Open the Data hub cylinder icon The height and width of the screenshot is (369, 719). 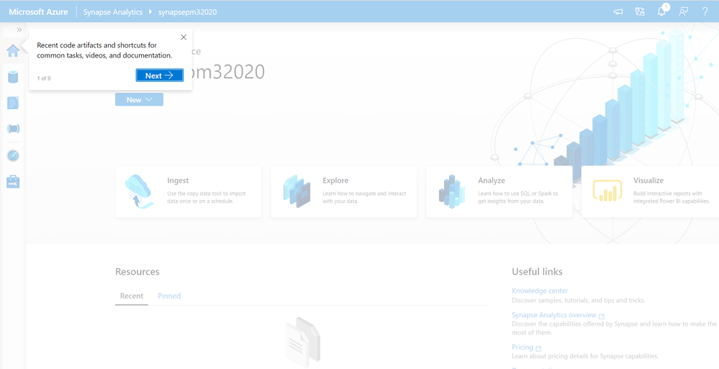[13, 76]
